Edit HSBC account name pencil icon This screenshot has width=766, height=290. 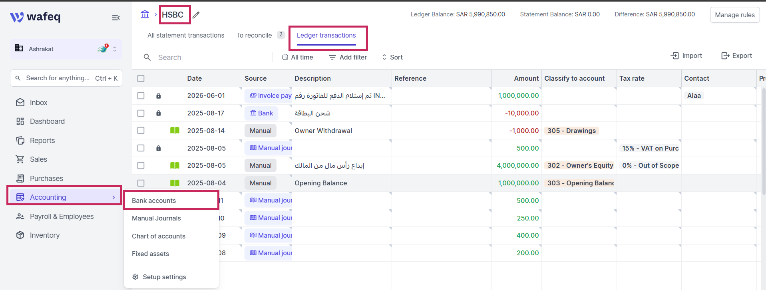click(196, 15)
